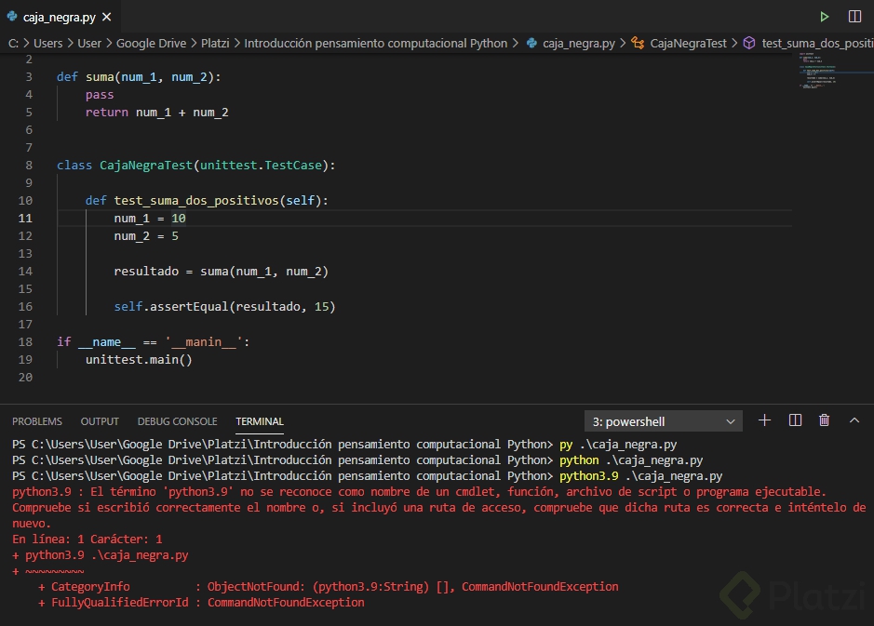Click the 'pass' statement on line 4
This screenshot has width=874, height=626.
(x=100, y=95)
